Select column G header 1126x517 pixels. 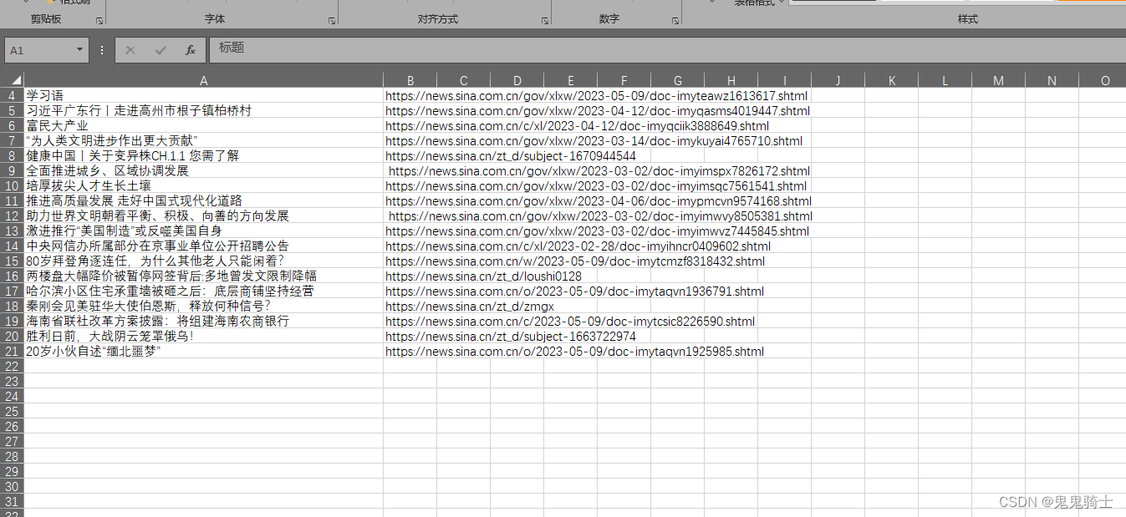(678, 80)
